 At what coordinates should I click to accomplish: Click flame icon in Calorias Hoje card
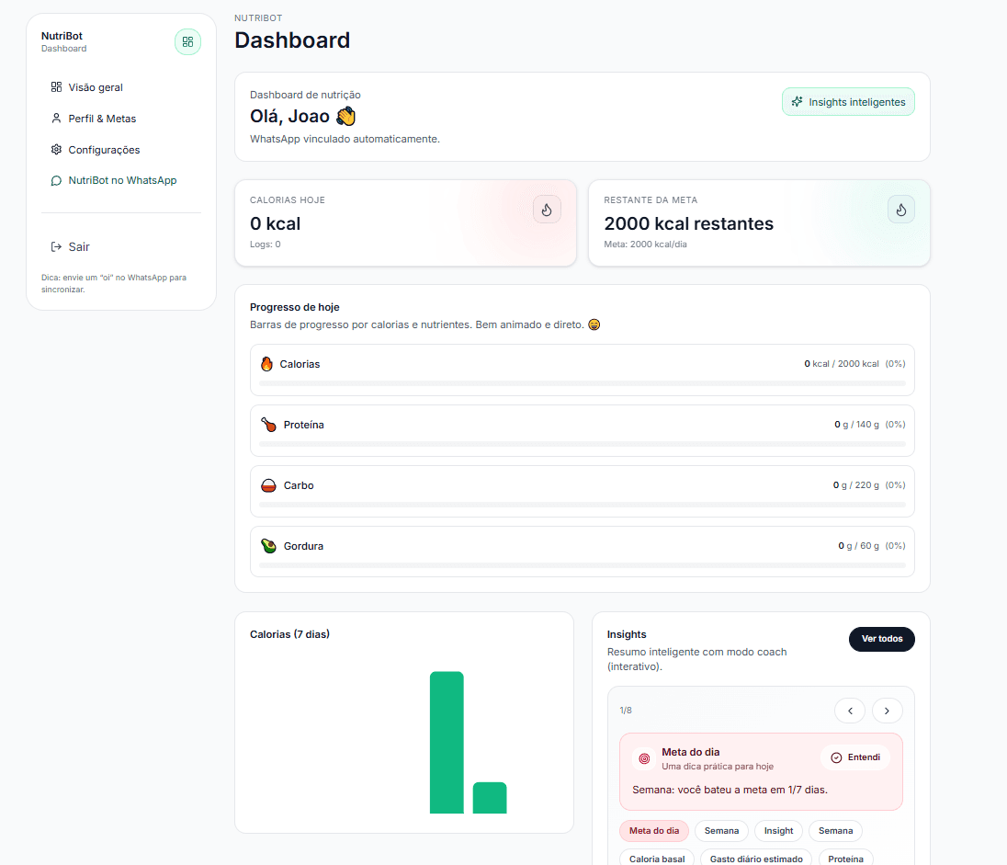pos(547,210)
